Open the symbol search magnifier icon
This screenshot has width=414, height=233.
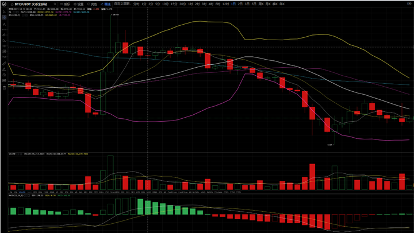tap(55, 4)
